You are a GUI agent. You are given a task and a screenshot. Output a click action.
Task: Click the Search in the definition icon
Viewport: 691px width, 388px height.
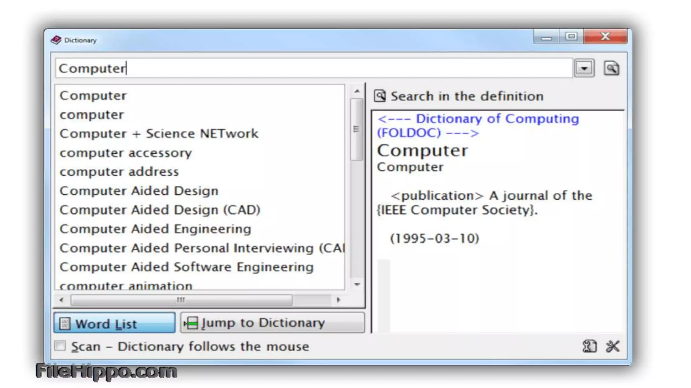pyautogui.click(x=380, y=96)
